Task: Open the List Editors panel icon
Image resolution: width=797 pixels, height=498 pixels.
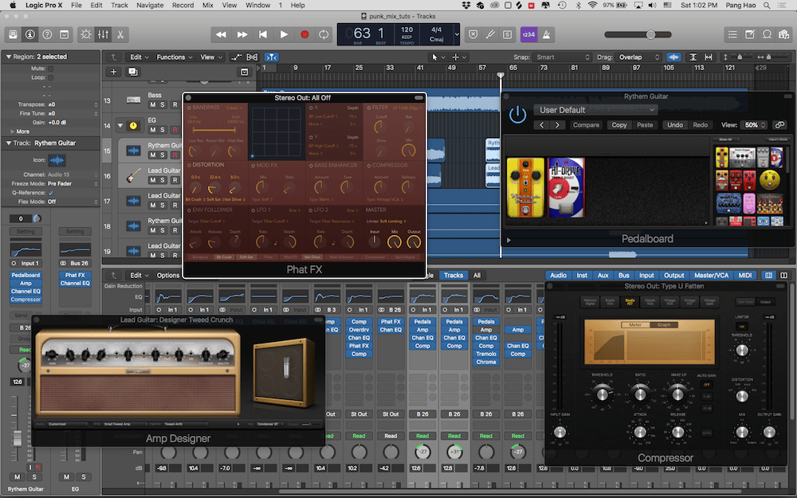Action: (732, 34)
